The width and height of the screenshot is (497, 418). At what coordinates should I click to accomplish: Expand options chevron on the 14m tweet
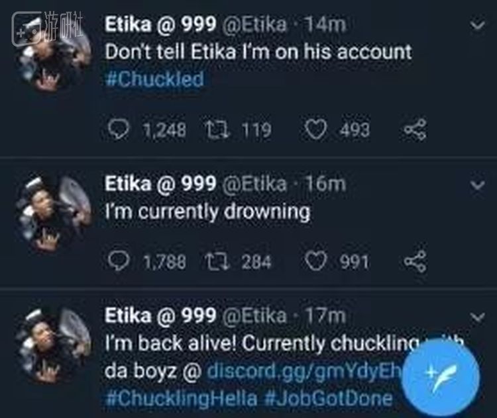(477, 25)
